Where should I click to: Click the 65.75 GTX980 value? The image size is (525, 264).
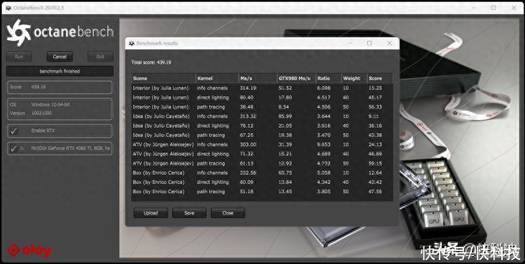point(285,173)
